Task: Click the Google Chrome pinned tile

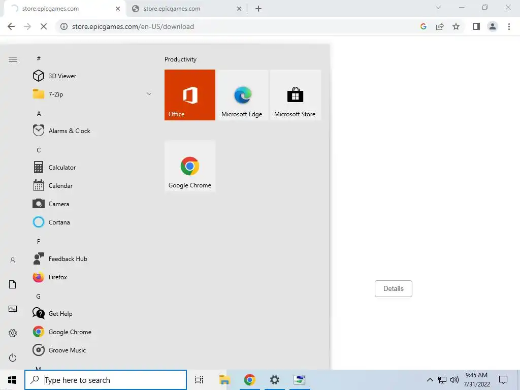Action: tap(190, 166)
